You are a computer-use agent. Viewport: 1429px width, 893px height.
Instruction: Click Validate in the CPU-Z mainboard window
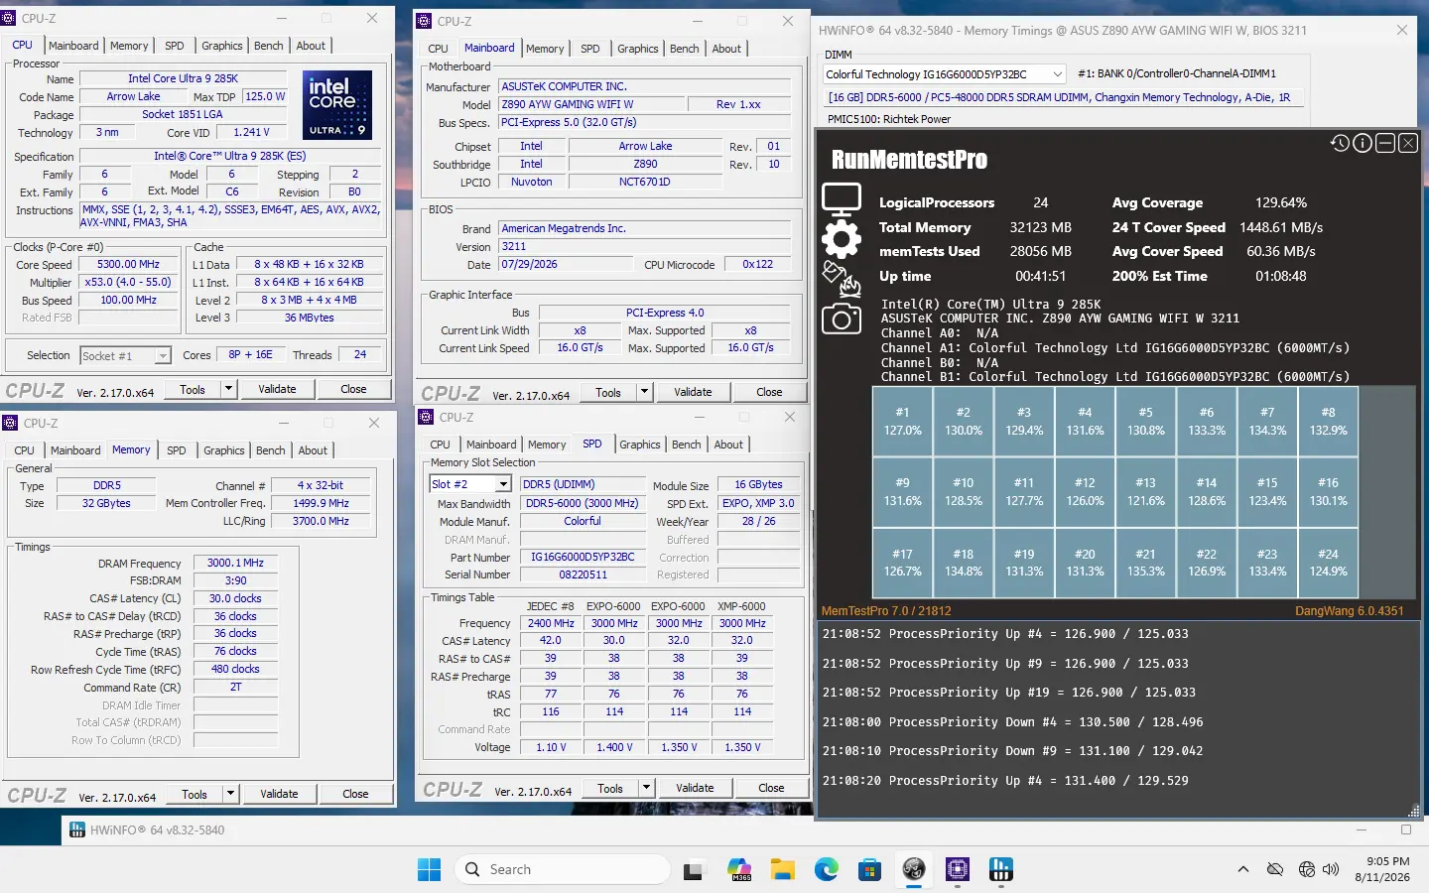point(693,392)
